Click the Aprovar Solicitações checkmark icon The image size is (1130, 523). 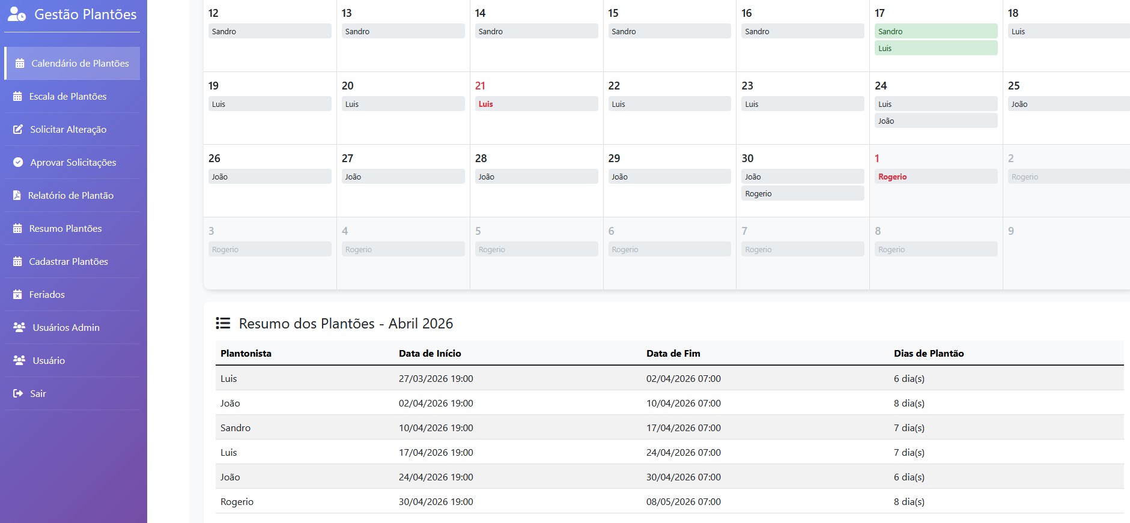coord(18,162)
